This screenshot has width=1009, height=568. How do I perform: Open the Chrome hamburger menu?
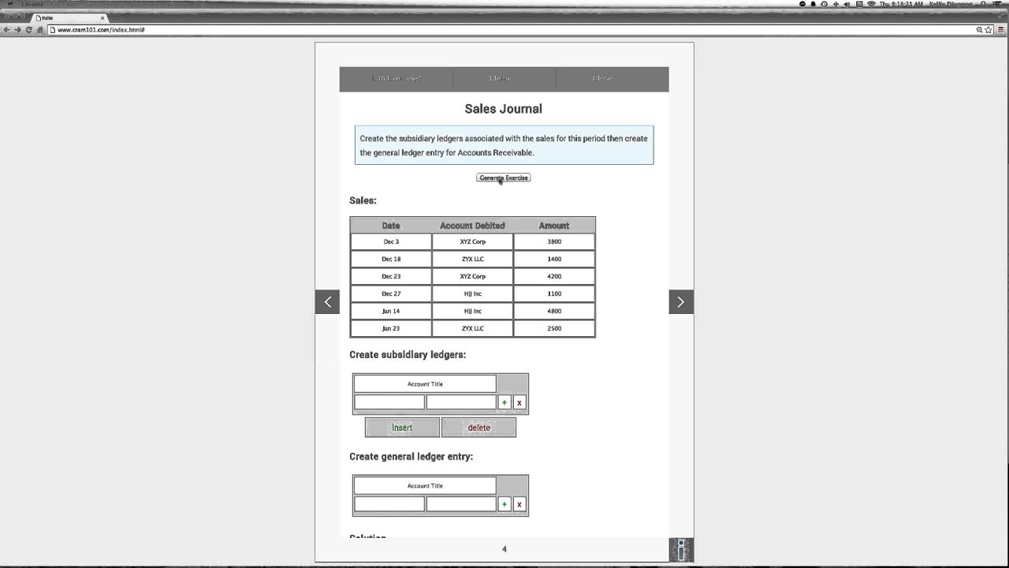coord(1000,29)
